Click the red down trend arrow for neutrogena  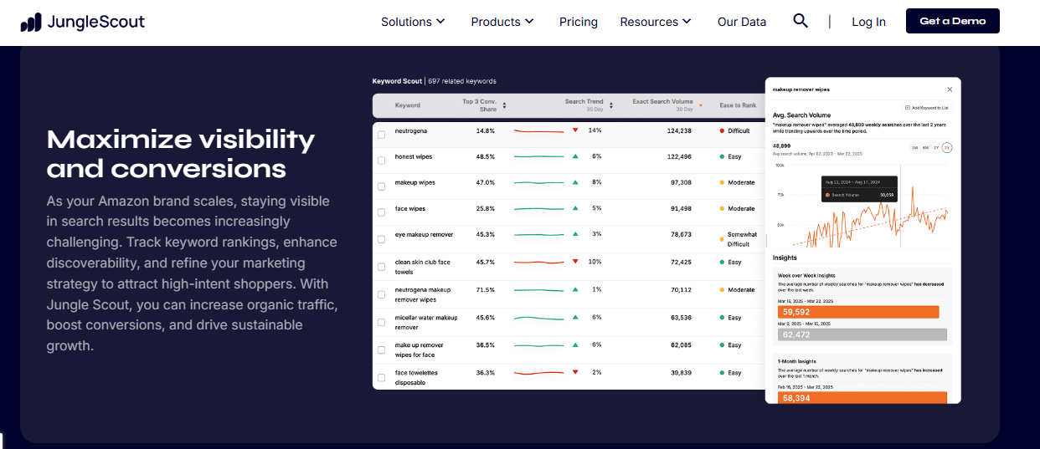click(x=575, y=130)
